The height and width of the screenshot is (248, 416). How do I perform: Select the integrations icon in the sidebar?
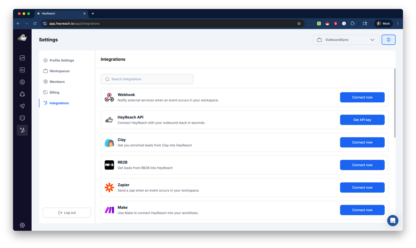[22, 130]
